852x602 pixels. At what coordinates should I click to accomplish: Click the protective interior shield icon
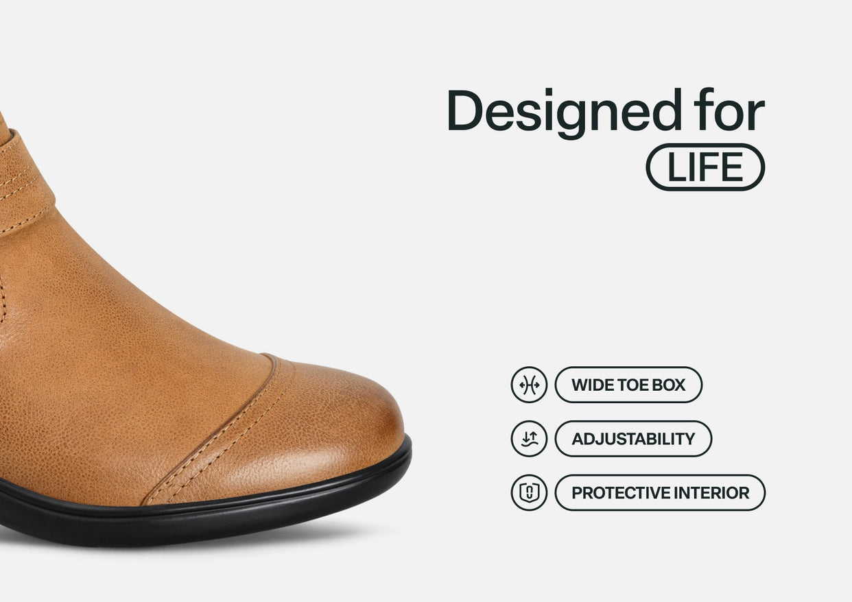529,492
